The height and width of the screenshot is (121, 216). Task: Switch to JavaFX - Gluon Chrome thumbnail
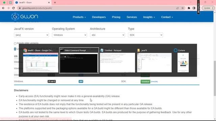(x=40, y=63)
